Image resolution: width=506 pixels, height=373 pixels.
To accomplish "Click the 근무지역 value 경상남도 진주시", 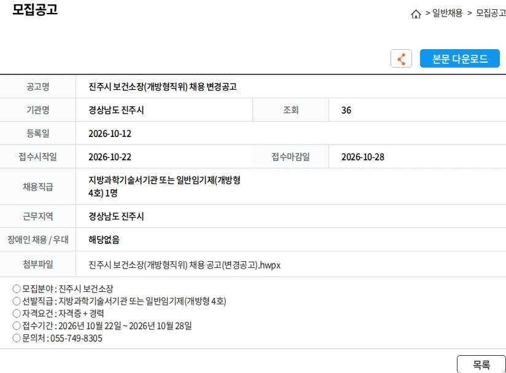I will tap(116, 216).
